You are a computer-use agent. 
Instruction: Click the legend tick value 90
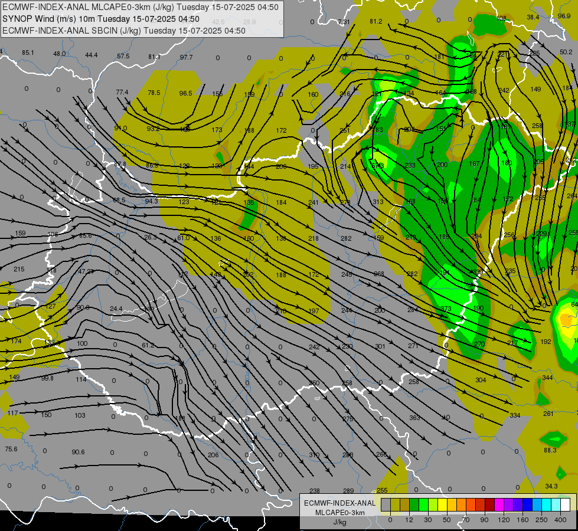pos(484,520)
